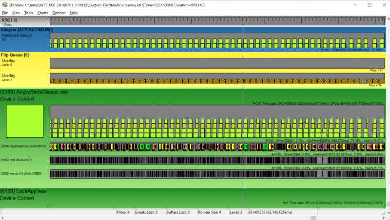The image size is (390, 220).
Task: Select the Flip Queue [0] header
Action: tap(15, 55)
